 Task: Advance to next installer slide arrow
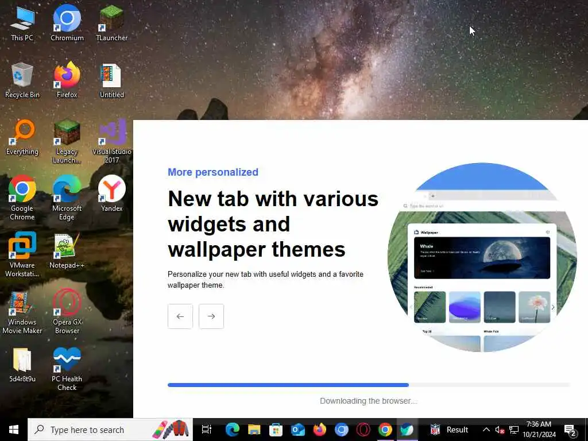tap(211, 316)
